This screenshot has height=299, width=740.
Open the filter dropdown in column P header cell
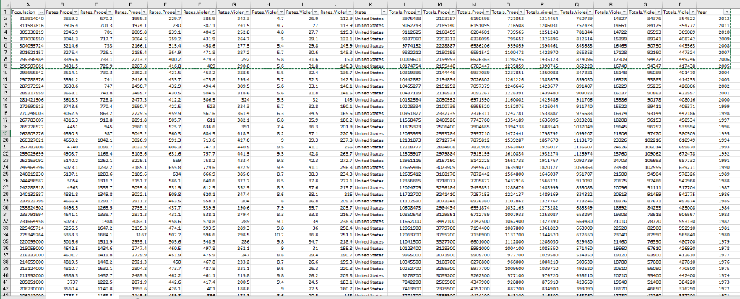click(556, 11)
